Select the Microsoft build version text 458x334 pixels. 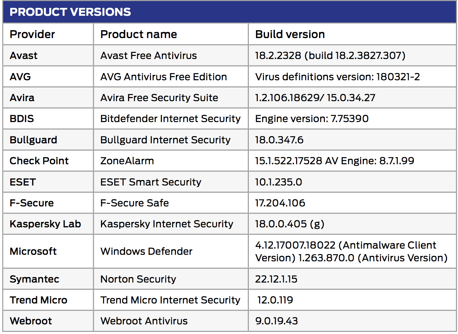[351, 251]
